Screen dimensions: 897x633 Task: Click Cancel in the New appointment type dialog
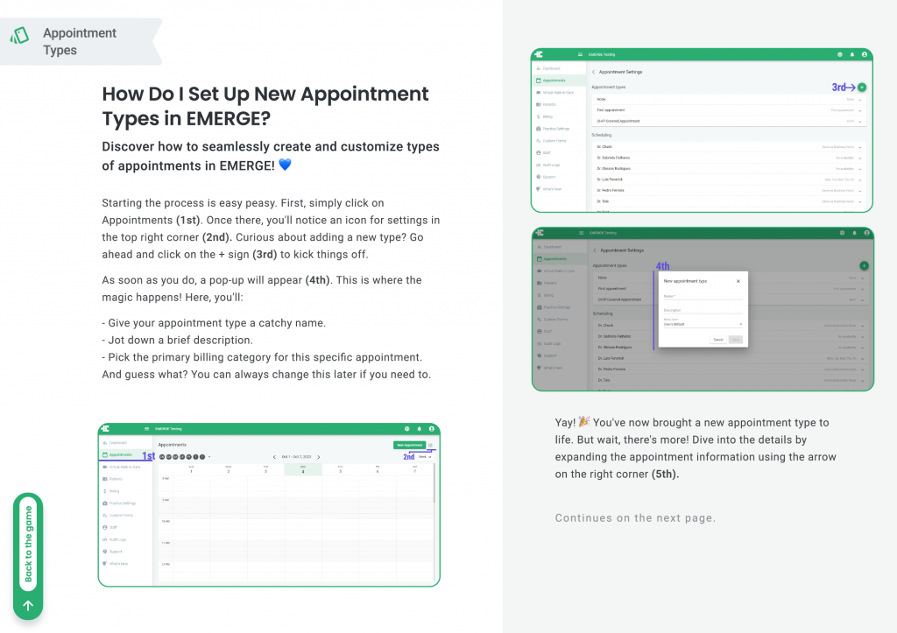[718, 340]
